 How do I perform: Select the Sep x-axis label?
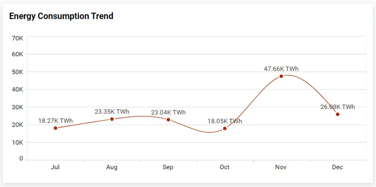(x=168, y=167)
